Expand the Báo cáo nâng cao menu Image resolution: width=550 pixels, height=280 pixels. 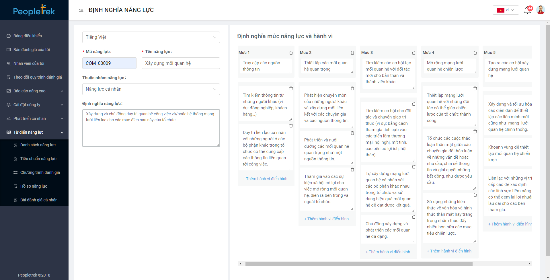34,91
